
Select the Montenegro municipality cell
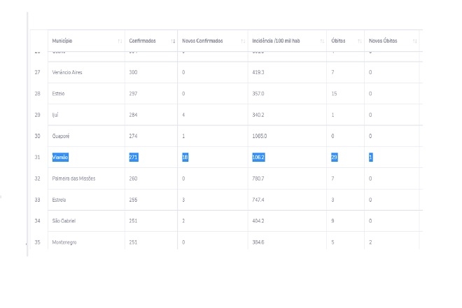pyautogui.click(x=64, y=242)
